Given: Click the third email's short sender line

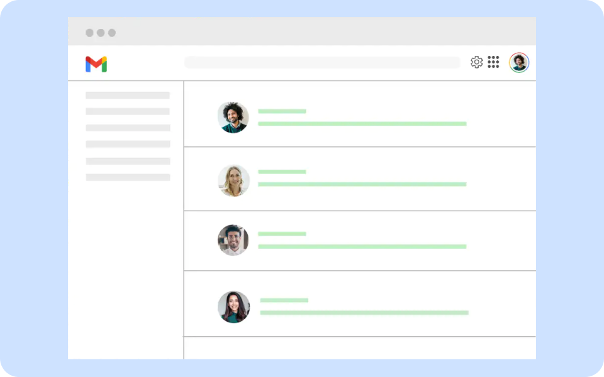Looking at the screenshot, I should point(282,234).
